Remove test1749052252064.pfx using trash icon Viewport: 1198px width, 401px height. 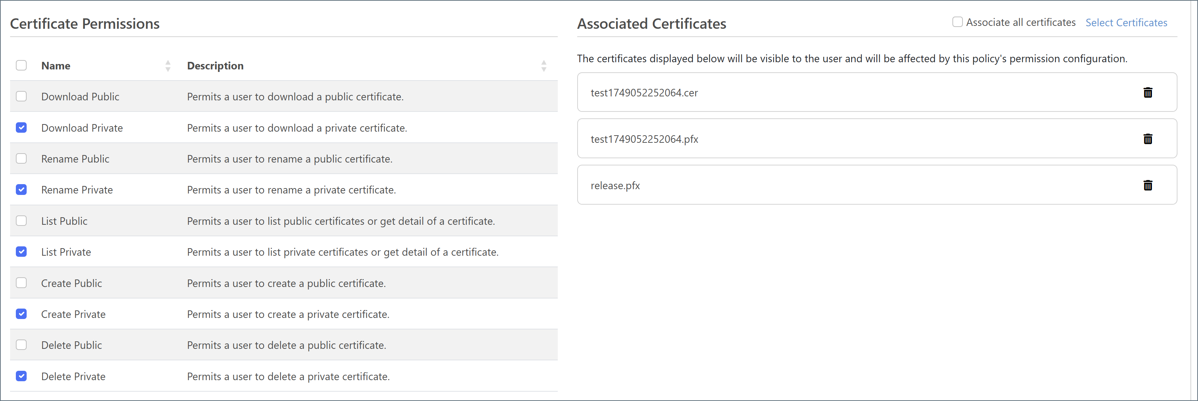point(1147,139)
